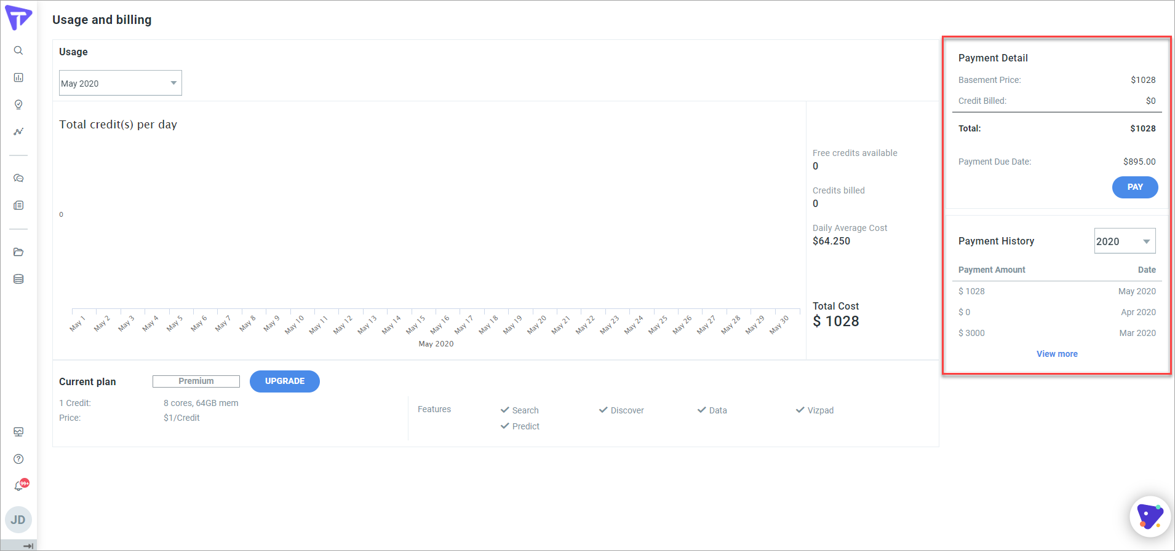Click the Credits billed label in usage

tap(838, 190)
